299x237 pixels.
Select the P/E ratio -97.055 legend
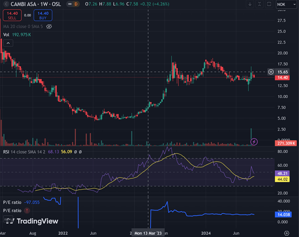click(x=12, y=202)
